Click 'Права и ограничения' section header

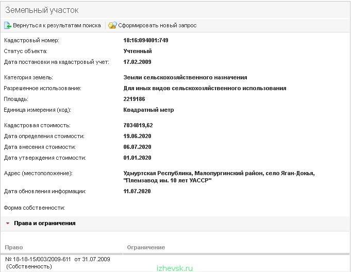(x=44, y=223)
